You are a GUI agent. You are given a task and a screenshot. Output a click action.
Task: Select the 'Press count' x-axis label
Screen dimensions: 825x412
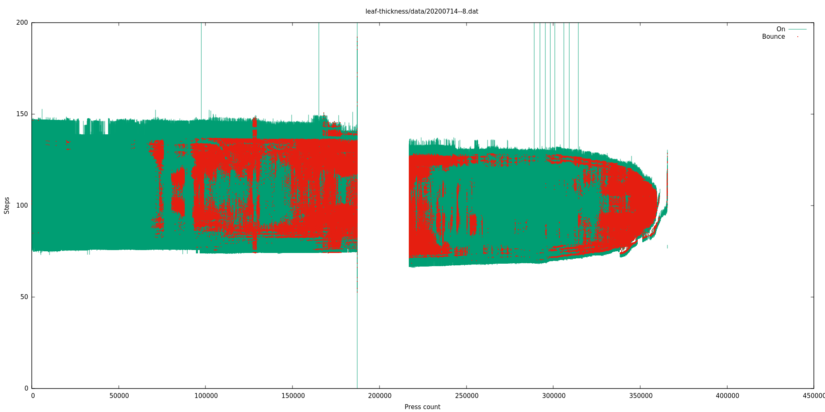coord(422,407)
